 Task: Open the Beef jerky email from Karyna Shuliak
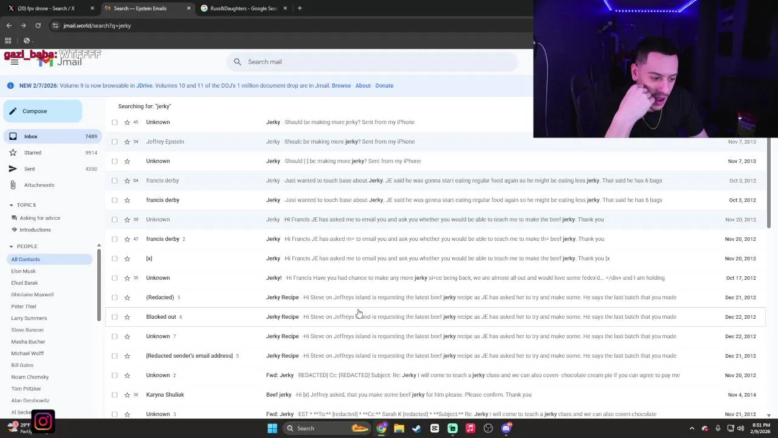tap(435, 395)
